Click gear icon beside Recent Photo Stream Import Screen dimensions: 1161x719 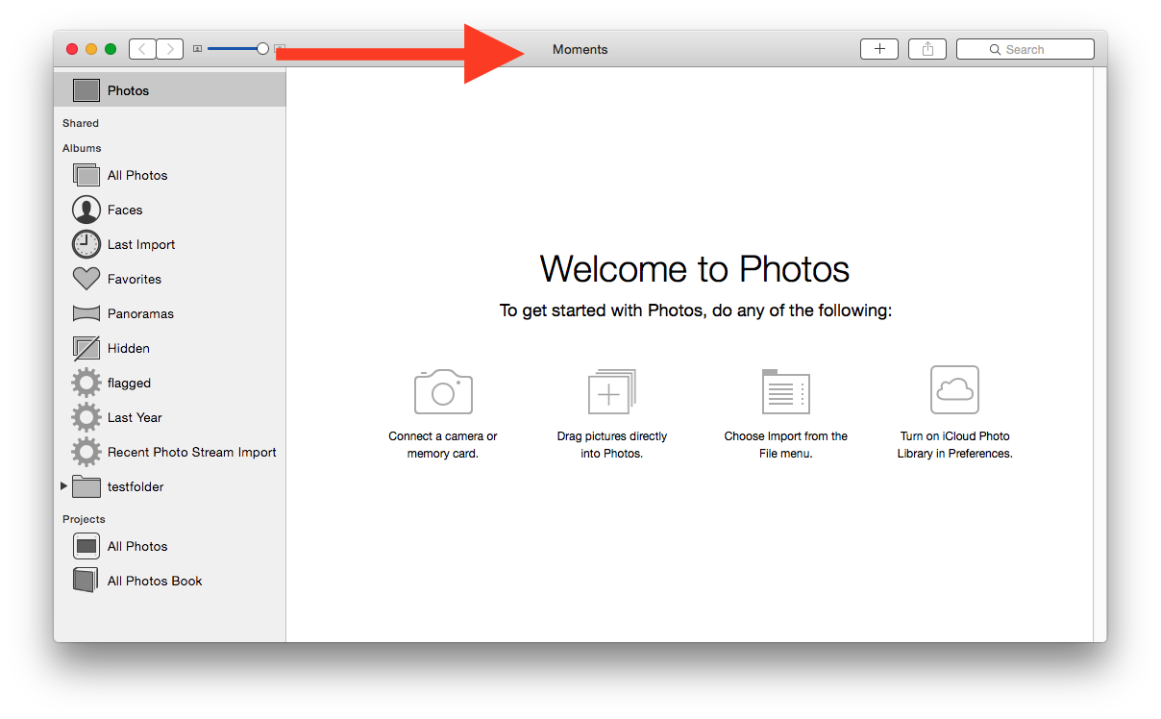pos(86,452)
